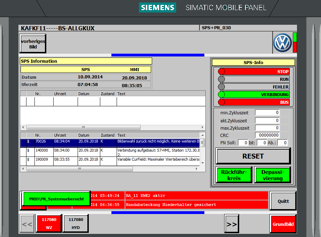
Task: Select message row number 140000
Action: [x=110, y=152]
